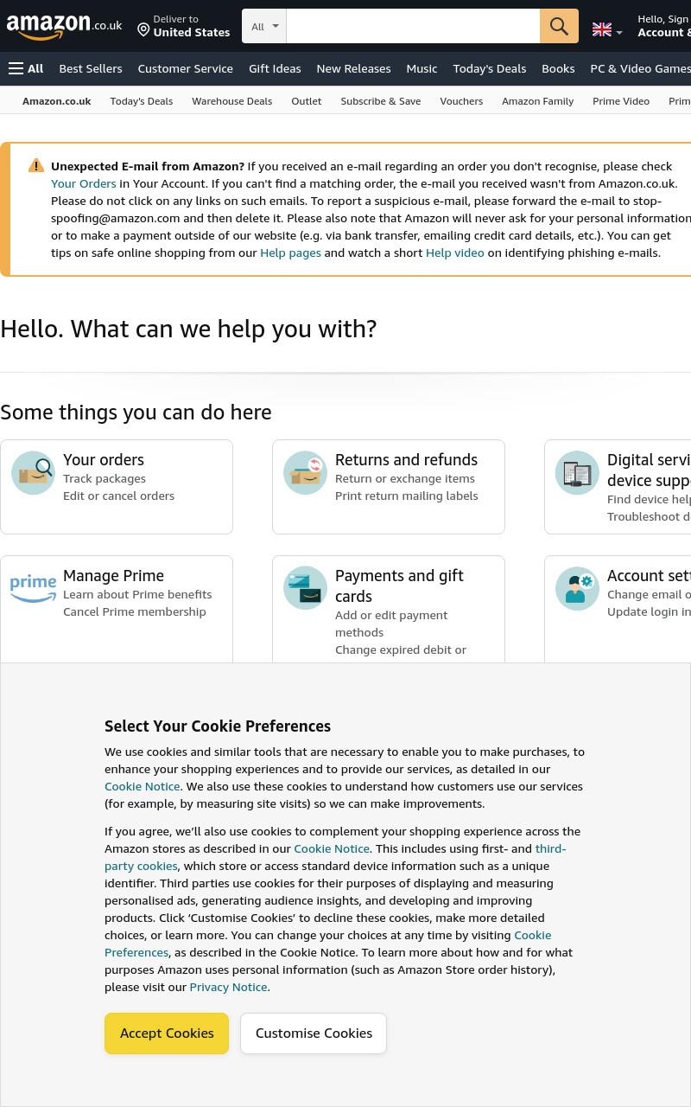Screen dimensions: 691x1107
Task: Open the Deliver to location pin
Action: pyautogui.click(x=143, y=30)
